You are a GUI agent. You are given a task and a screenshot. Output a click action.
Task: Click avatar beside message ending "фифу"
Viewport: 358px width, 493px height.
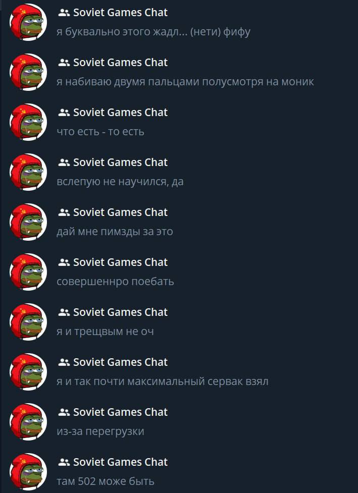(28, 22)
